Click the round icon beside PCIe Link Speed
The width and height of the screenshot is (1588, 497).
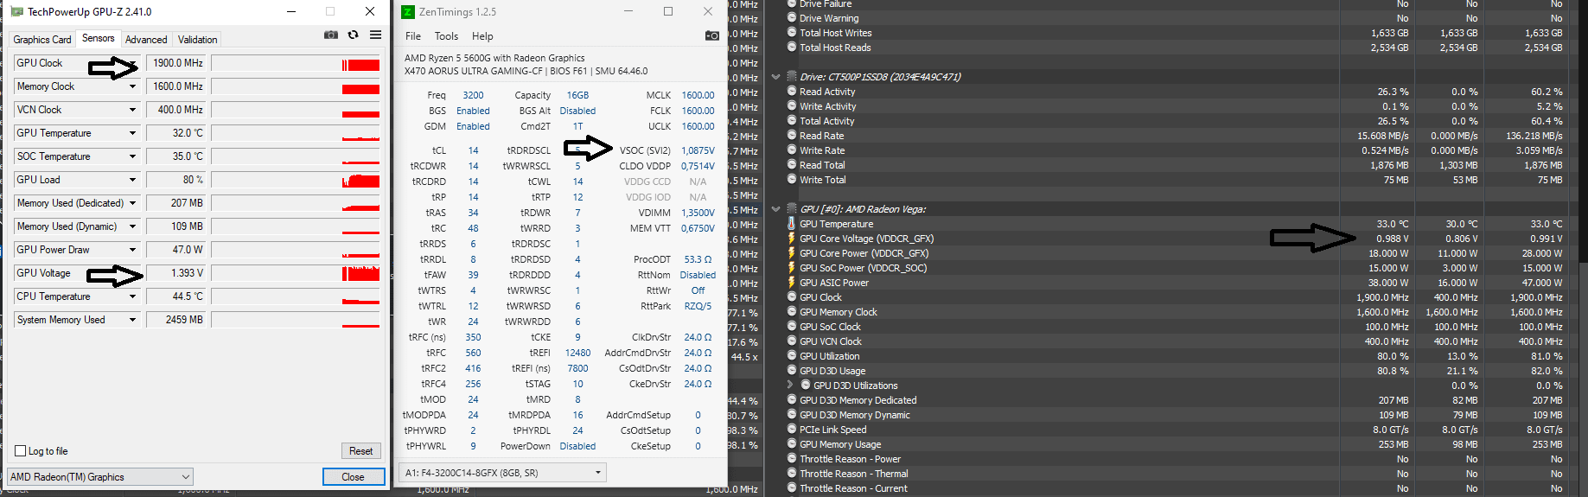[791, 430]
